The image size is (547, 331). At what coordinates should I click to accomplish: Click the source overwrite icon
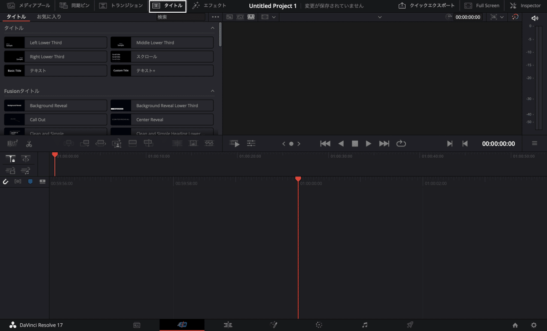(x=148, y=143)
